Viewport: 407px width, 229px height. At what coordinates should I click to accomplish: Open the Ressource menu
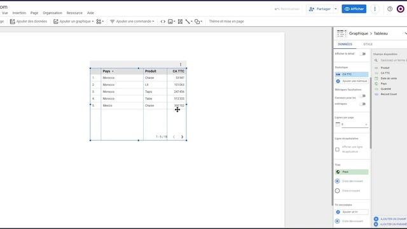(x=74, y=13)
